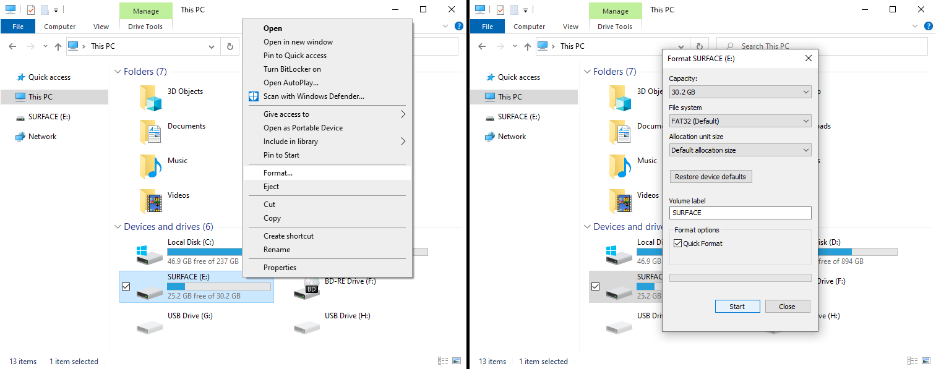Toggle the selected drive's checkbox in right window
The image size is (936, 369).
[x=596, y=287]
